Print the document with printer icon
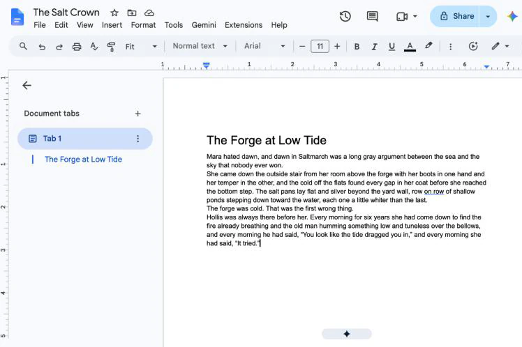This screenshot has height=347, width=522. 77,47
